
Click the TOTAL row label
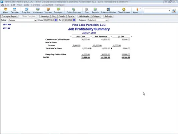(46, 57)
